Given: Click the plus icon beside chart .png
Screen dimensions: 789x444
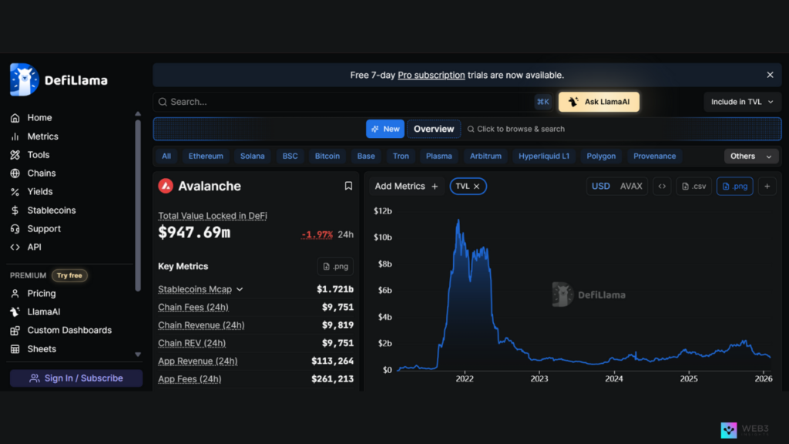Looking at the screenshot, I should [767, 186].
